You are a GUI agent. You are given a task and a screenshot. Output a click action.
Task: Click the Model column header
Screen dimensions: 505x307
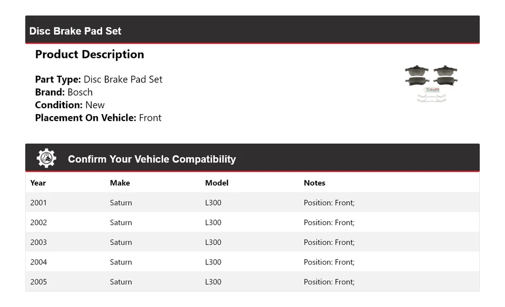pos(217,183)
